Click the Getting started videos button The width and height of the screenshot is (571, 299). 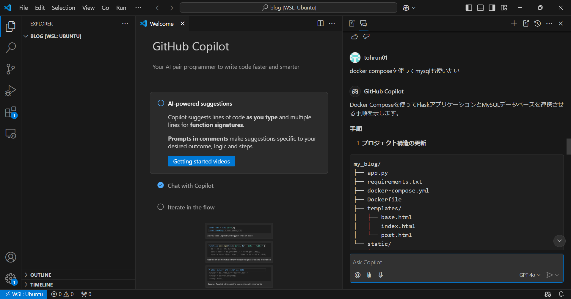(x=201, y=161)
